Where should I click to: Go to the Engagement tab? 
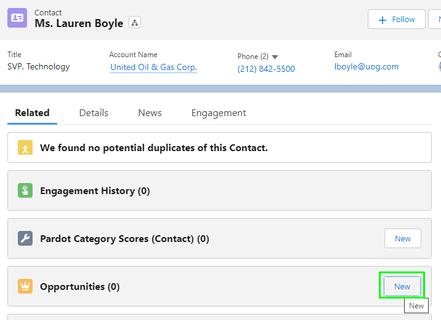pyautogui.click(x=218, y=113)
